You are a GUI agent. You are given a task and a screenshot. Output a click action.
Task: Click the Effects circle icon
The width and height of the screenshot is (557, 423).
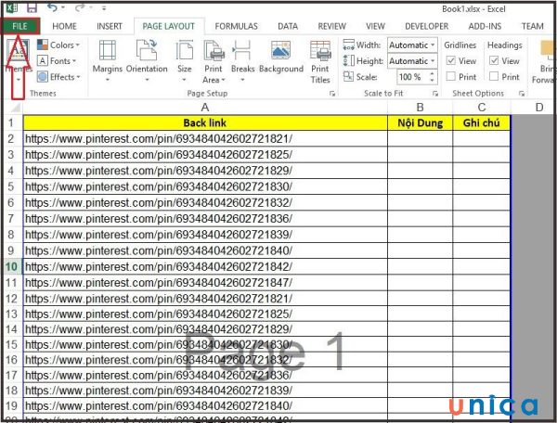tap(43, 77)
